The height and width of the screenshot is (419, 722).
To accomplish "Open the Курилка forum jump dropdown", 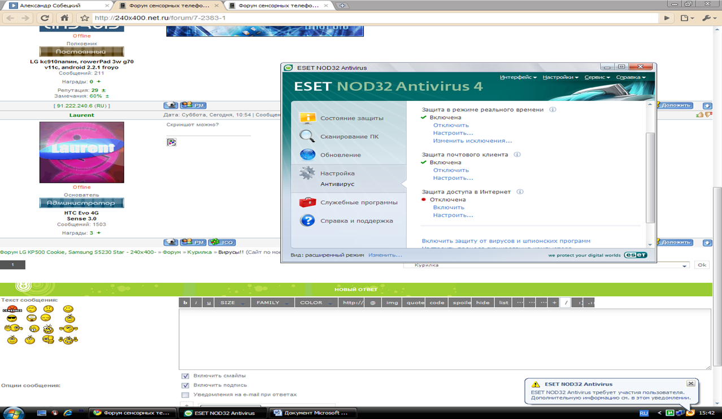I will coord(546,265).
